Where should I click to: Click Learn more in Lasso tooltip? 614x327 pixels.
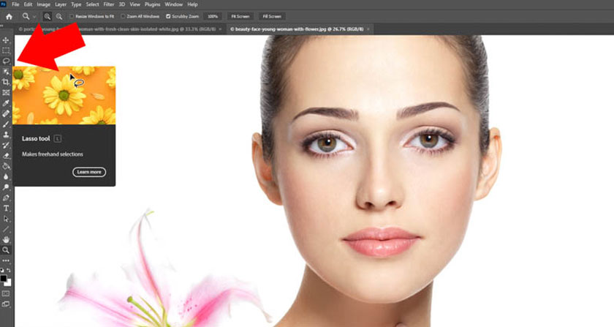(x=89, y=172)
